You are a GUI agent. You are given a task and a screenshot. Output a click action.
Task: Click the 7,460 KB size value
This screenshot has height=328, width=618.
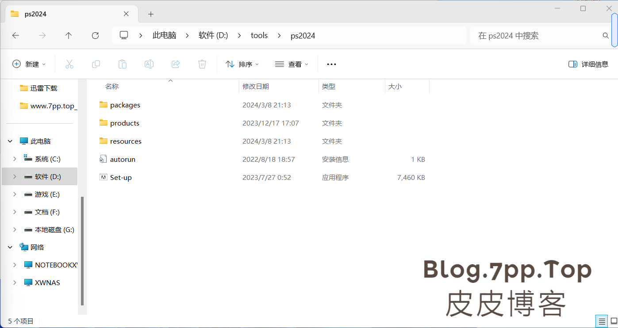click(411, 177)
